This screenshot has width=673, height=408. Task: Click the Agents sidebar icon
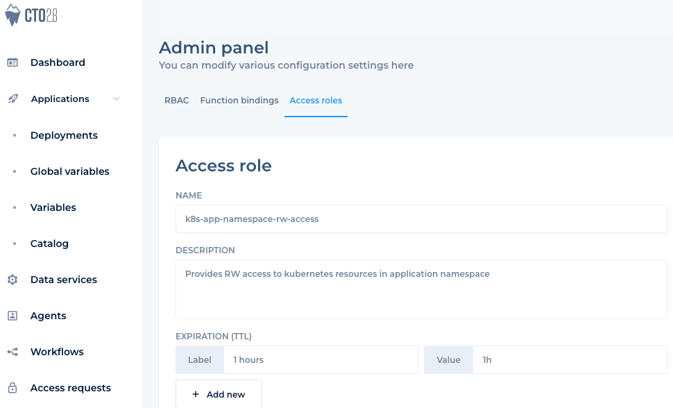(x=12, y=316)
